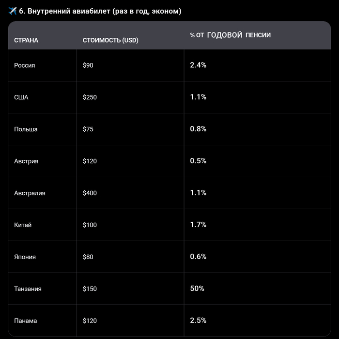Click the "Япония" row label
339x339 pixels.
coord(25,257)
